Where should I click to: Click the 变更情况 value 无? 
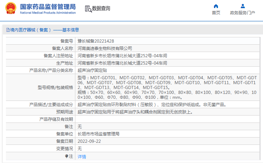tap(80, 149)
